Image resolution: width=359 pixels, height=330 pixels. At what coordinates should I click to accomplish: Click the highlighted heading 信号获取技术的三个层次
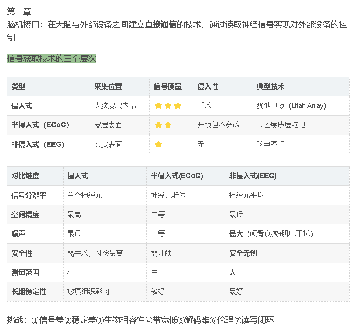click(51, 58)
